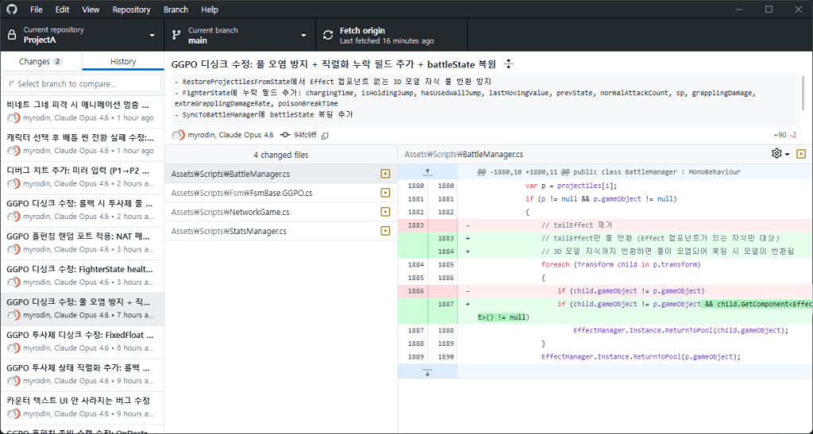The image size is (813, 434).
Task: Expand diff upward above line 1880
Action: [x=428, y=171]
